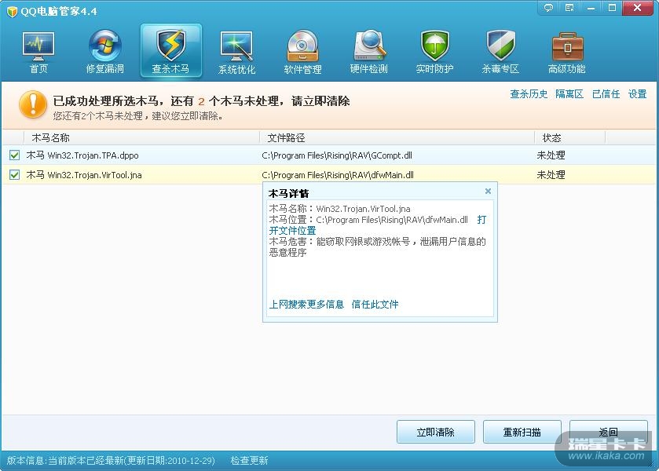Image resolution: width=659 pixels, height=471 pixels.
Task: Maximize the QQ电脑管家 window
Action: [x=612, y=8]
